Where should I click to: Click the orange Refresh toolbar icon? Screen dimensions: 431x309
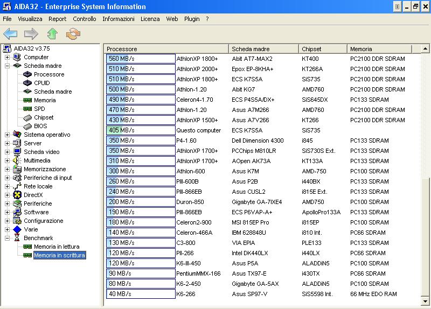coord(73,34)
